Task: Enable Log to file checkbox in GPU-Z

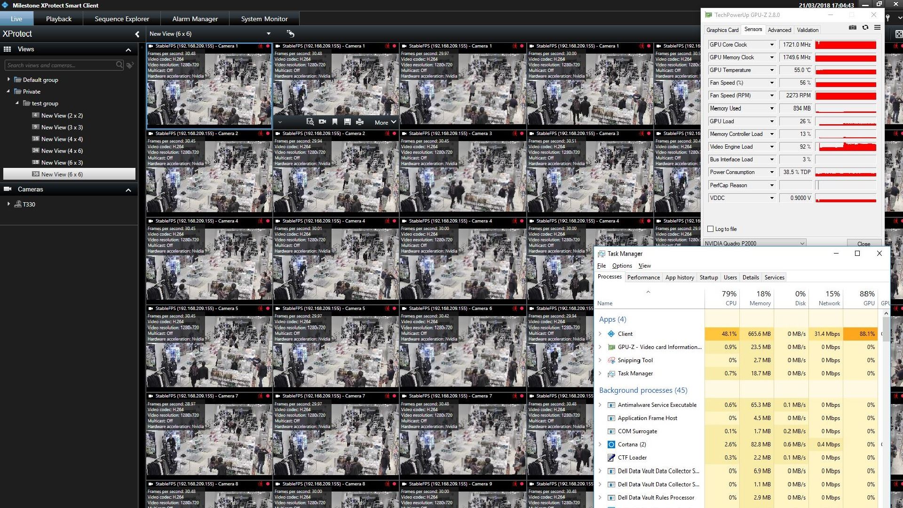Action: (x=710, y=229)
